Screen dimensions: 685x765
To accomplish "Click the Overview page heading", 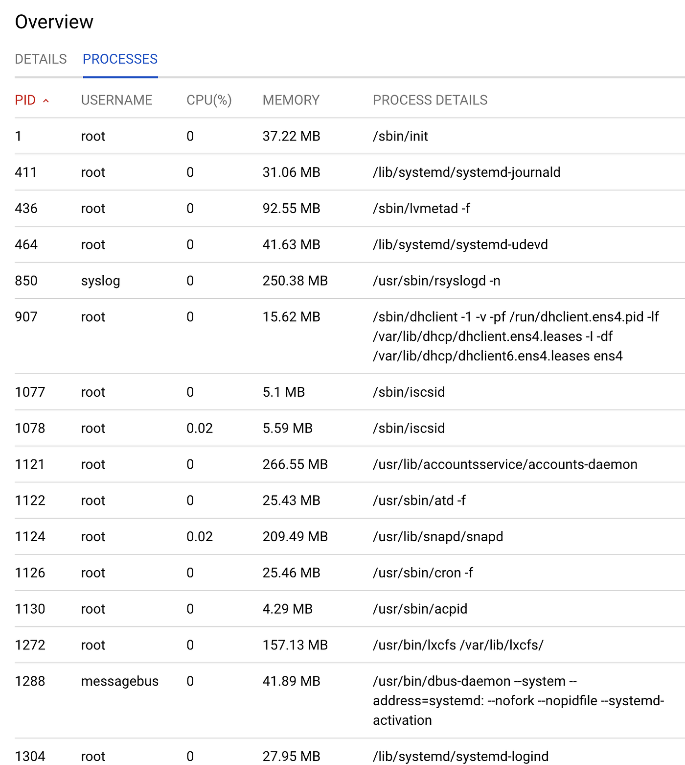I will [x=54, y=22].
